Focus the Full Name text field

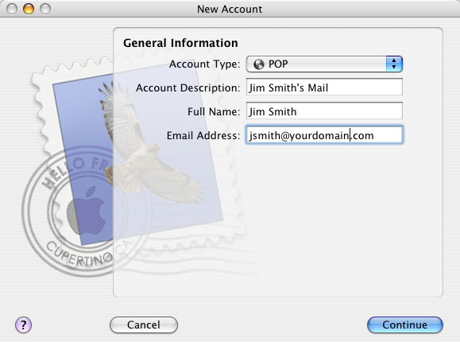pos(324,111)
